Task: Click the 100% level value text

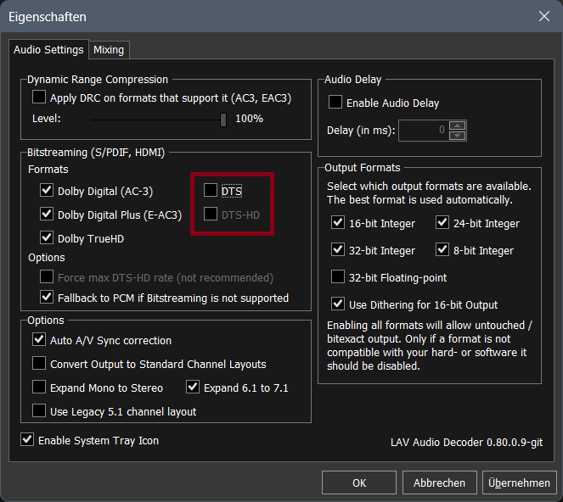Action: (249, 119)
